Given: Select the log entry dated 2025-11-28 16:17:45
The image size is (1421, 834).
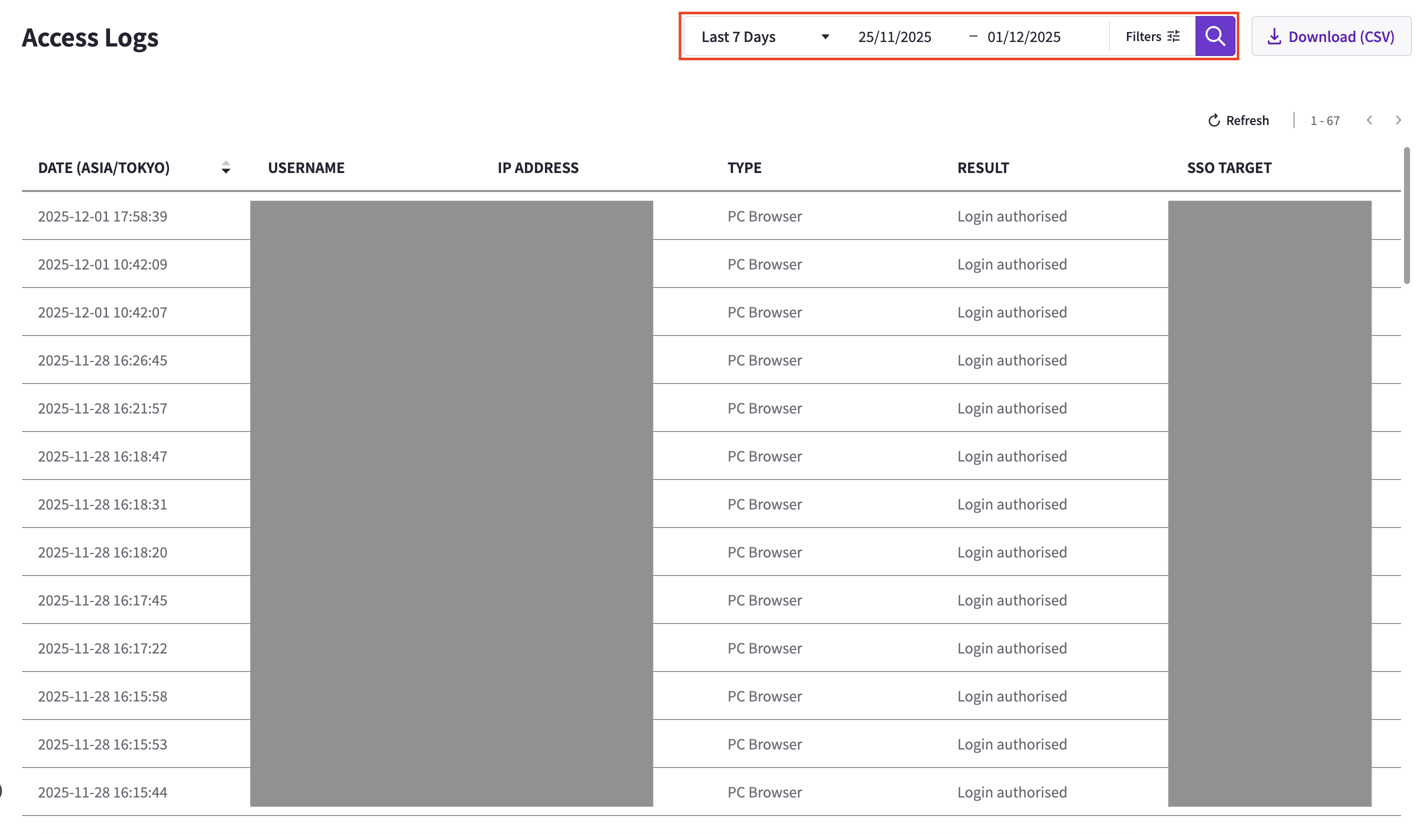Looking at the screenshot, I should click(x=711, y=600).
